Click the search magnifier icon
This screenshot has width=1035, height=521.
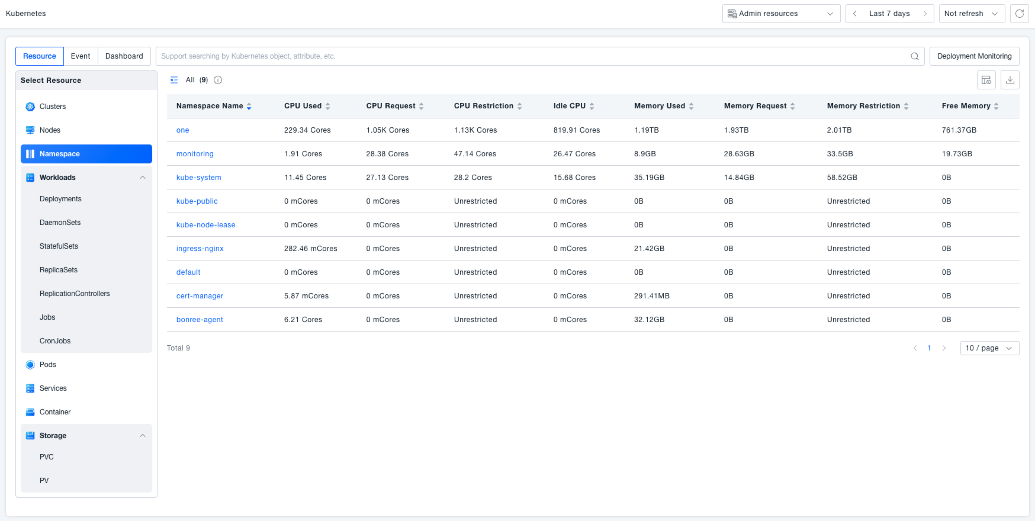click(x=914, y=56)
